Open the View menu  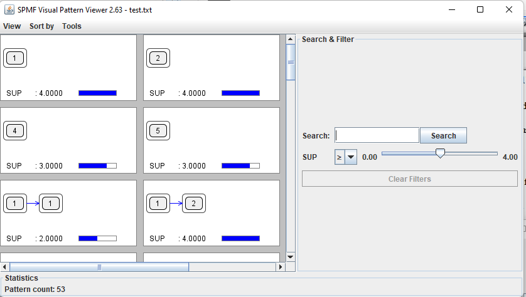(x=12, y=26)
